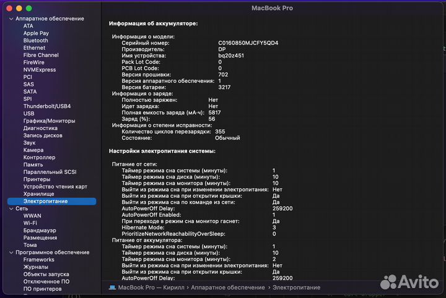Select ПО принтеров in sidebar
Screen dimensions: 446x298
tap(42, 289)
